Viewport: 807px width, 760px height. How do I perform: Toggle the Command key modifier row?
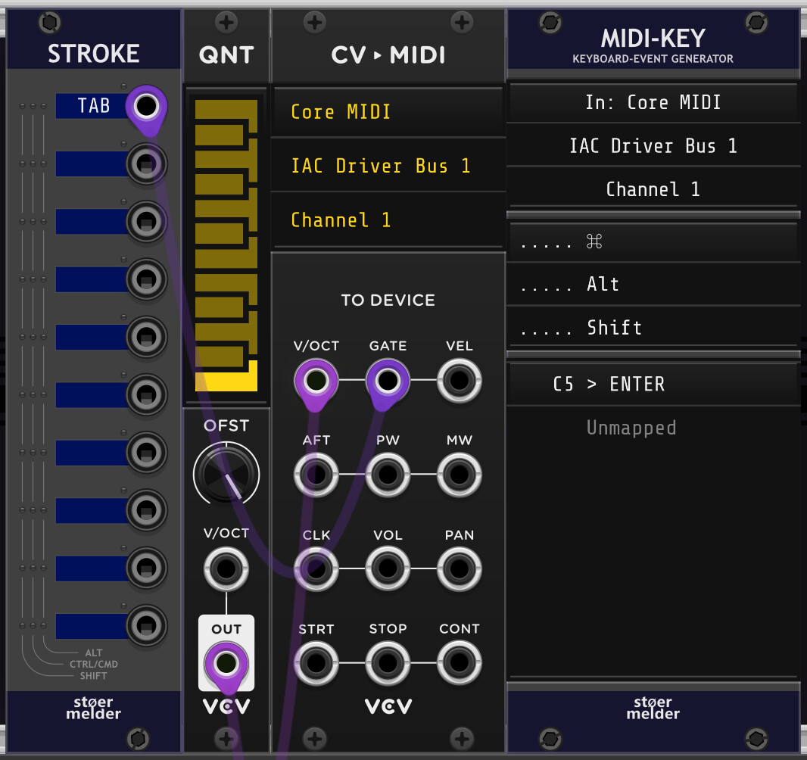click(653, 242)
